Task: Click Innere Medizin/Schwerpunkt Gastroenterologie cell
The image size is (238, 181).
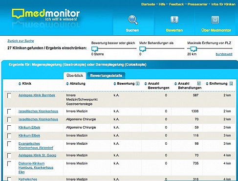Action: (x=82, y=99)
